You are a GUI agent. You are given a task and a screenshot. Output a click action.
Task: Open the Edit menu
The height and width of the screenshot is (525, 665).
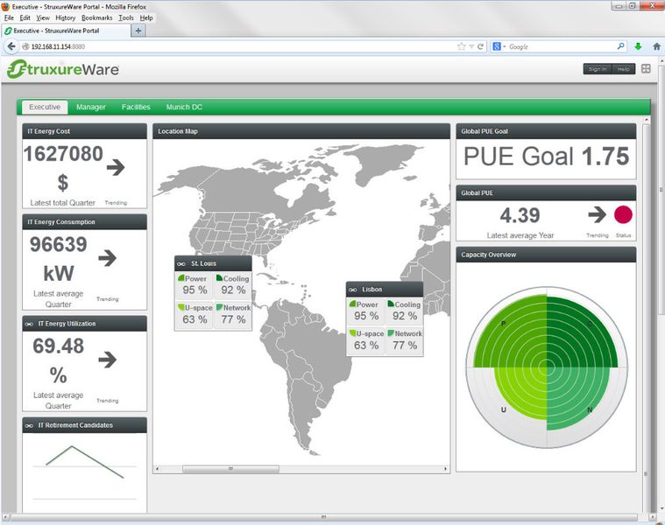pos(25,17)
